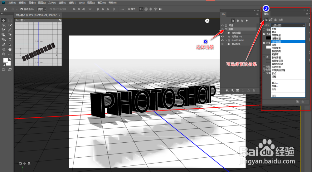Image resolution: width=312 pixels, height=172 pixels.
Task: Filter 3D panel by lights
Action: pyautogui.click(x=247, y=21)
